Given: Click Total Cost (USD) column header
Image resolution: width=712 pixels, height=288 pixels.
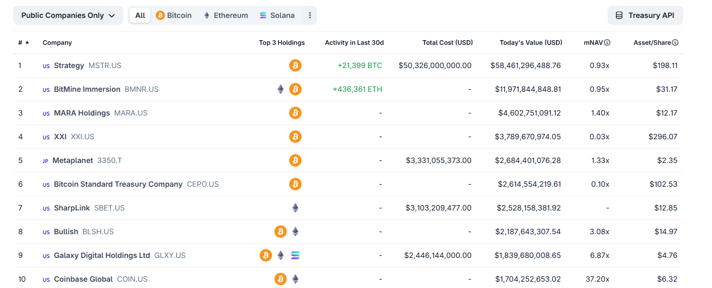Looking at the screenshot, I should click(x=448, y=43).
